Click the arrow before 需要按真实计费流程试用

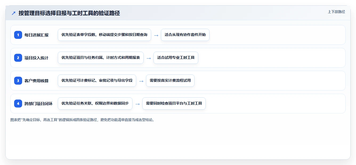tap(141, 81)
